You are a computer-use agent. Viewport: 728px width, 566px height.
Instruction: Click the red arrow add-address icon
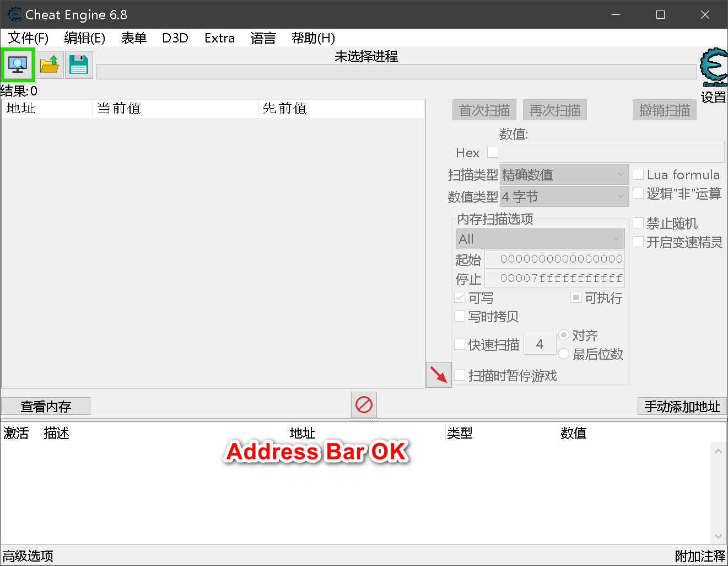(x=439, y=375)
